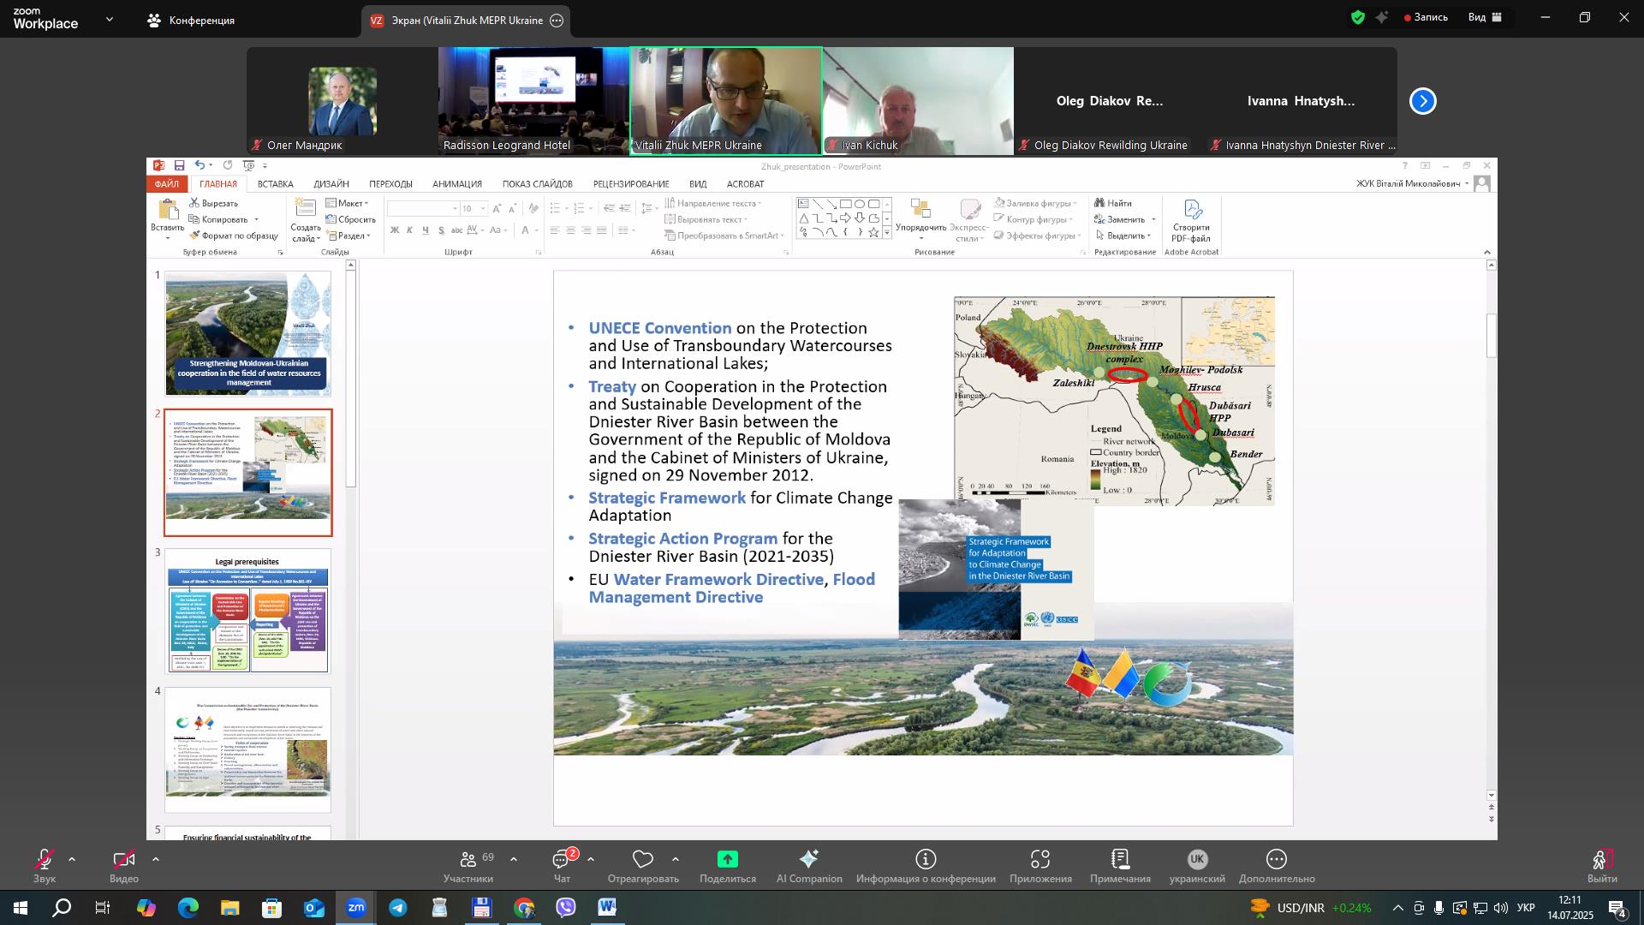The width and height of the screenshot is (1644, 925).
Task: Expand participants options arrow next to Участники
Action: pos(514,859)
